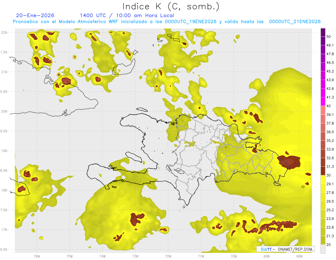Click the longitude label '68W'

point(299,256)
